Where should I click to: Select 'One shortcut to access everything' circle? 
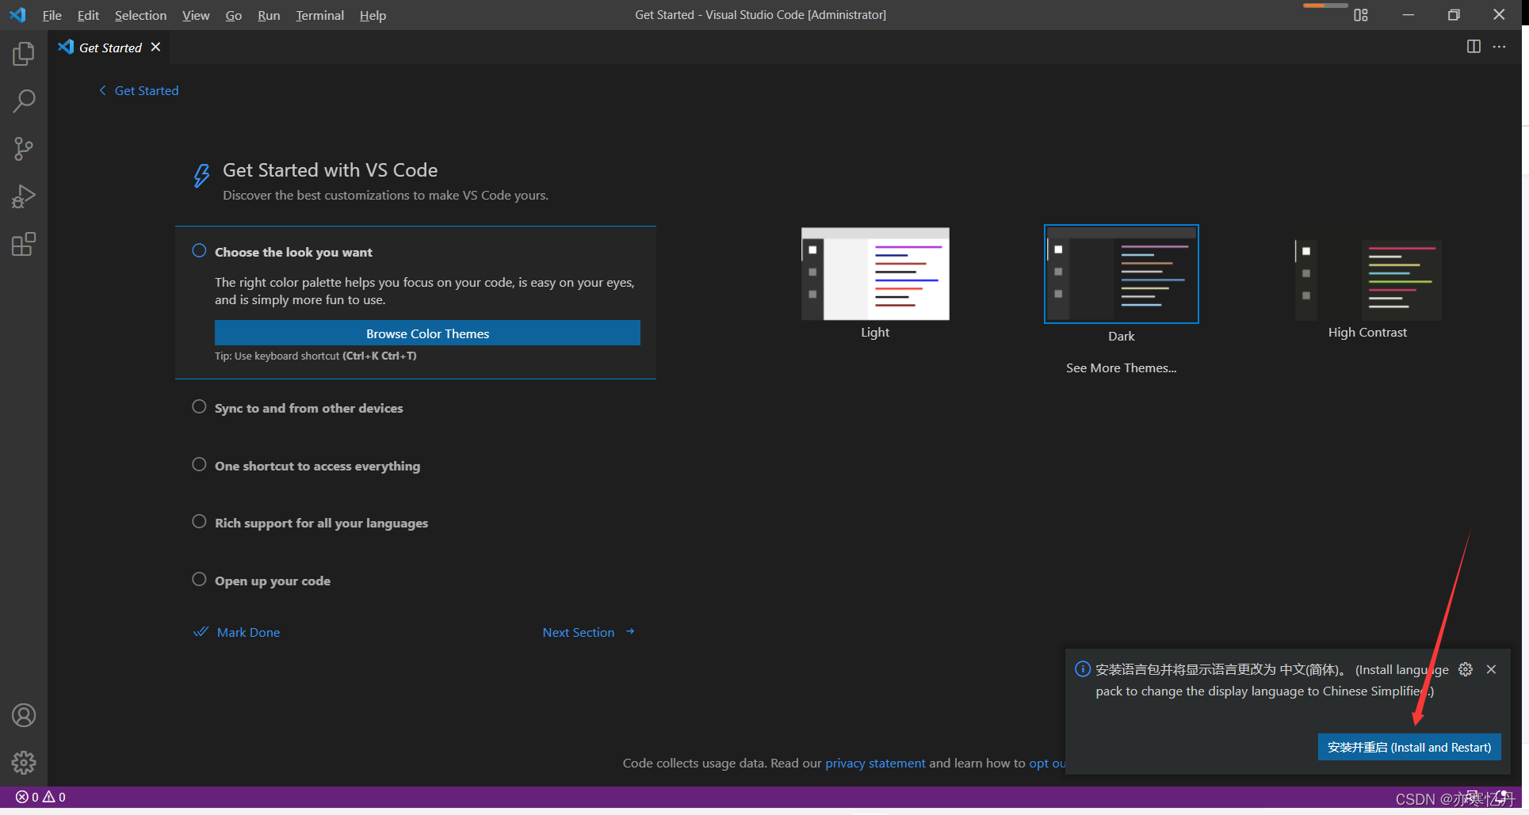click(199, 464)
